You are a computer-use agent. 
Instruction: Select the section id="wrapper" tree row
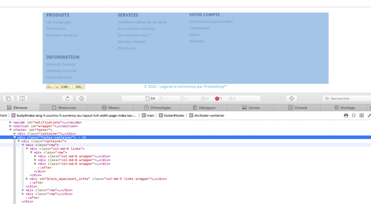click(45, 126)
